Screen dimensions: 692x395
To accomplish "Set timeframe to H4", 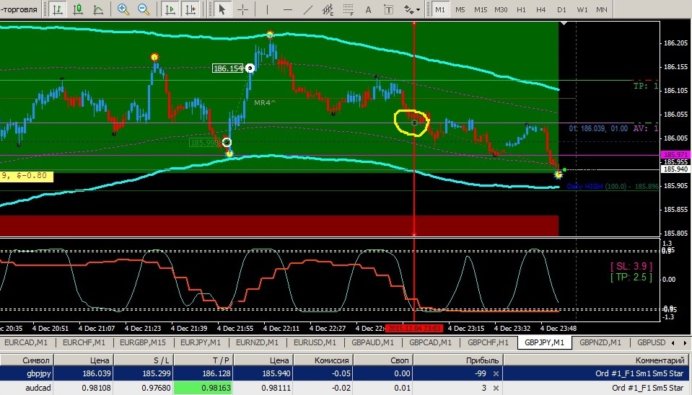I will (x=541, y=9).
